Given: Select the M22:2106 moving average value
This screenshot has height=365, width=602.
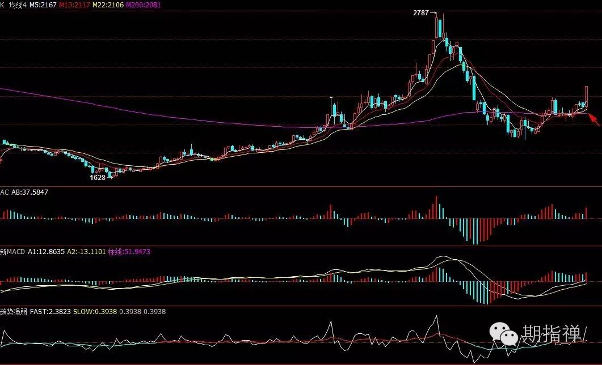Looking at the screenshot, I should (x=108, y=5).
